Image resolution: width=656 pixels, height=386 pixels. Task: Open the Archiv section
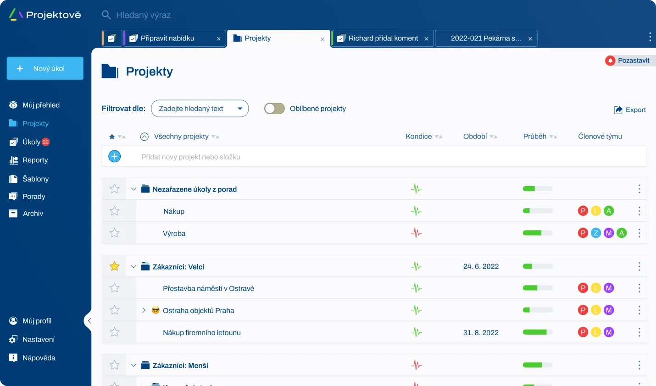pos(32,213)
